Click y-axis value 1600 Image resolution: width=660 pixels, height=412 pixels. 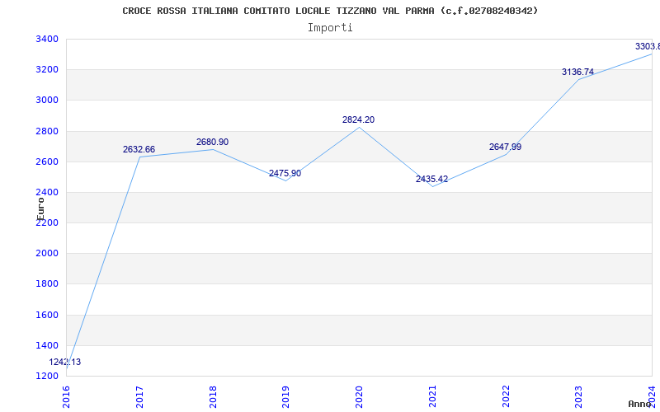point(46,315)
